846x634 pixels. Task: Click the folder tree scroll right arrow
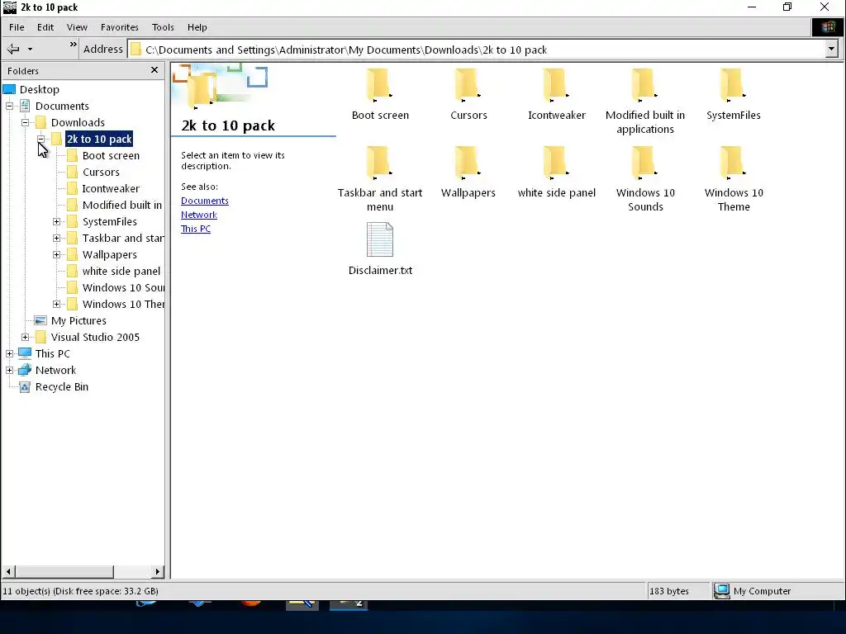click(x=157, y=571)
